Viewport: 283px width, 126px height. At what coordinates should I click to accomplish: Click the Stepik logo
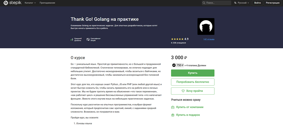pyautogui.click(x=12, y=3)
